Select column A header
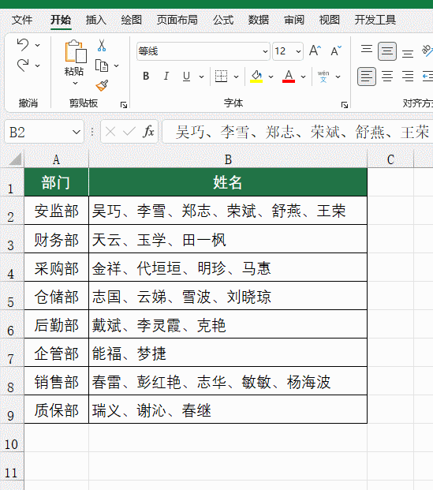The height and width of the screenshot is (490, 433). 56,159
